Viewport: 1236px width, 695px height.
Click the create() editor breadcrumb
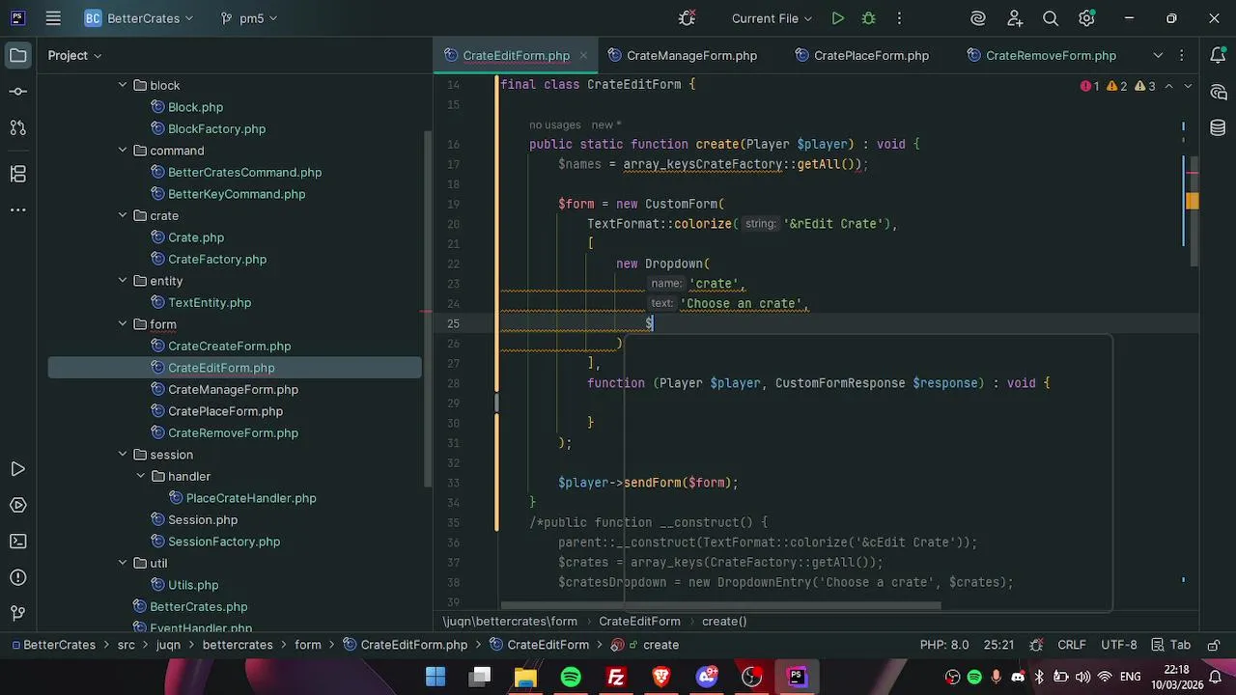coord(724,622)
